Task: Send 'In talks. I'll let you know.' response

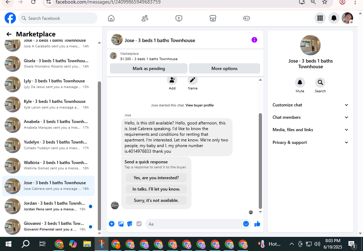Action: (156, 189)
